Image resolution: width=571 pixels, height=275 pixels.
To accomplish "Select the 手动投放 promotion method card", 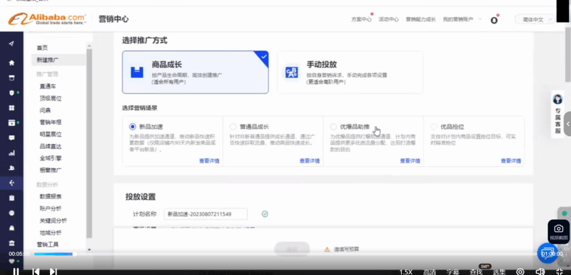I will [350, 72].
